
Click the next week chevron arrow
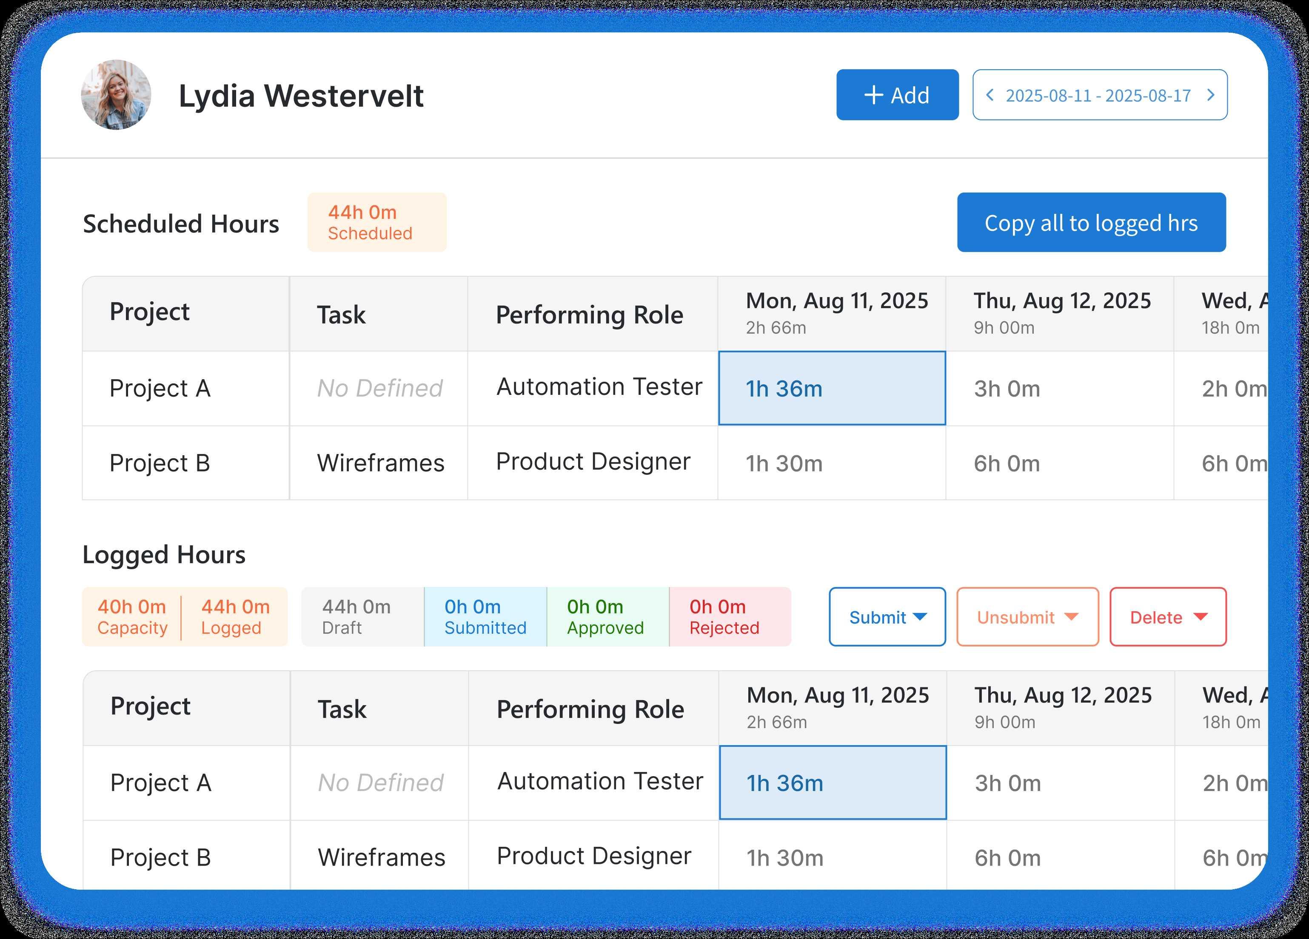tap(1211, 95)
